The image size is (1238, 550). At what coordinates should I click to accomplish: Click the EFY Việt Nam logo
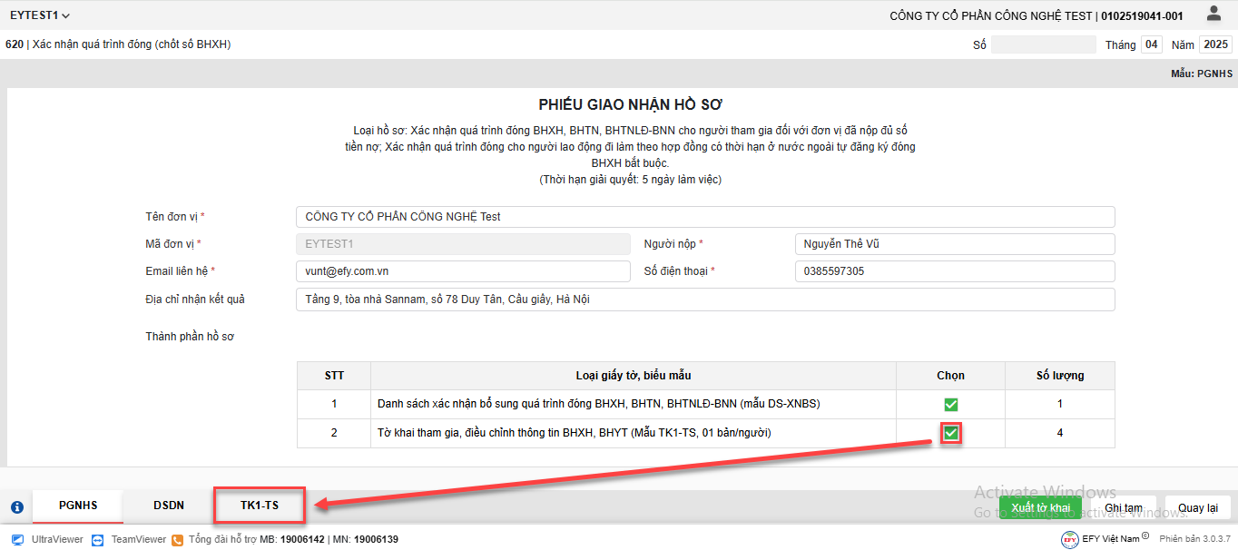(1070, 539)
